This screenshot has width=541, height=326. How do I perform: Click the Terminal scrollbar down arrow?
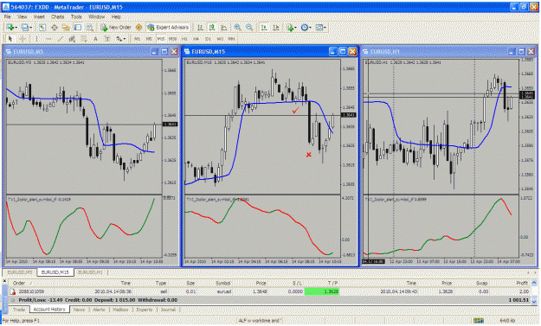(534, 301)
